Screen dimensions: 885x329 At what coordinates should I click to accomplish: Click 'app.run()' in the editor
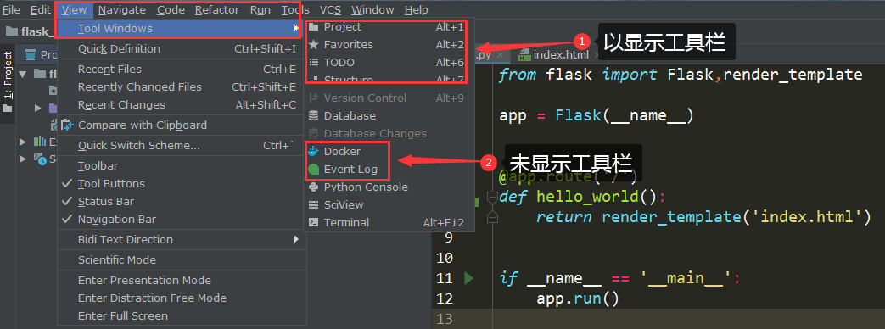[578, 298]
